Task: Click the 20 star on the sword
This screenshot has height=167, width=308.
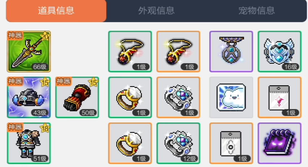Action: [x=45, y=36]
